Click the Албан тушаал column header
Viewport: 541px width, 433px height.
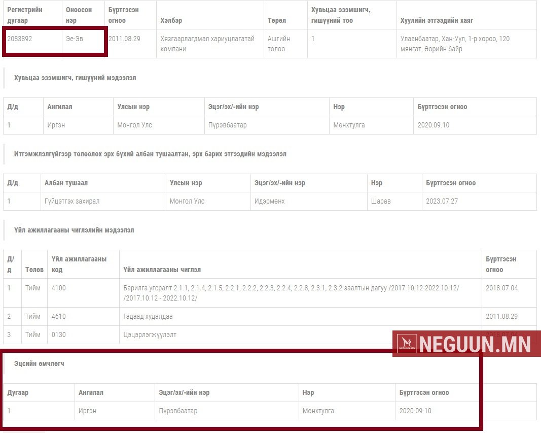tap(66, 183)
